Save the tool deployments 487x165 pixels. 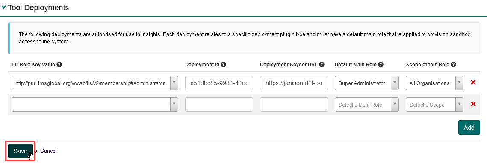20,151
